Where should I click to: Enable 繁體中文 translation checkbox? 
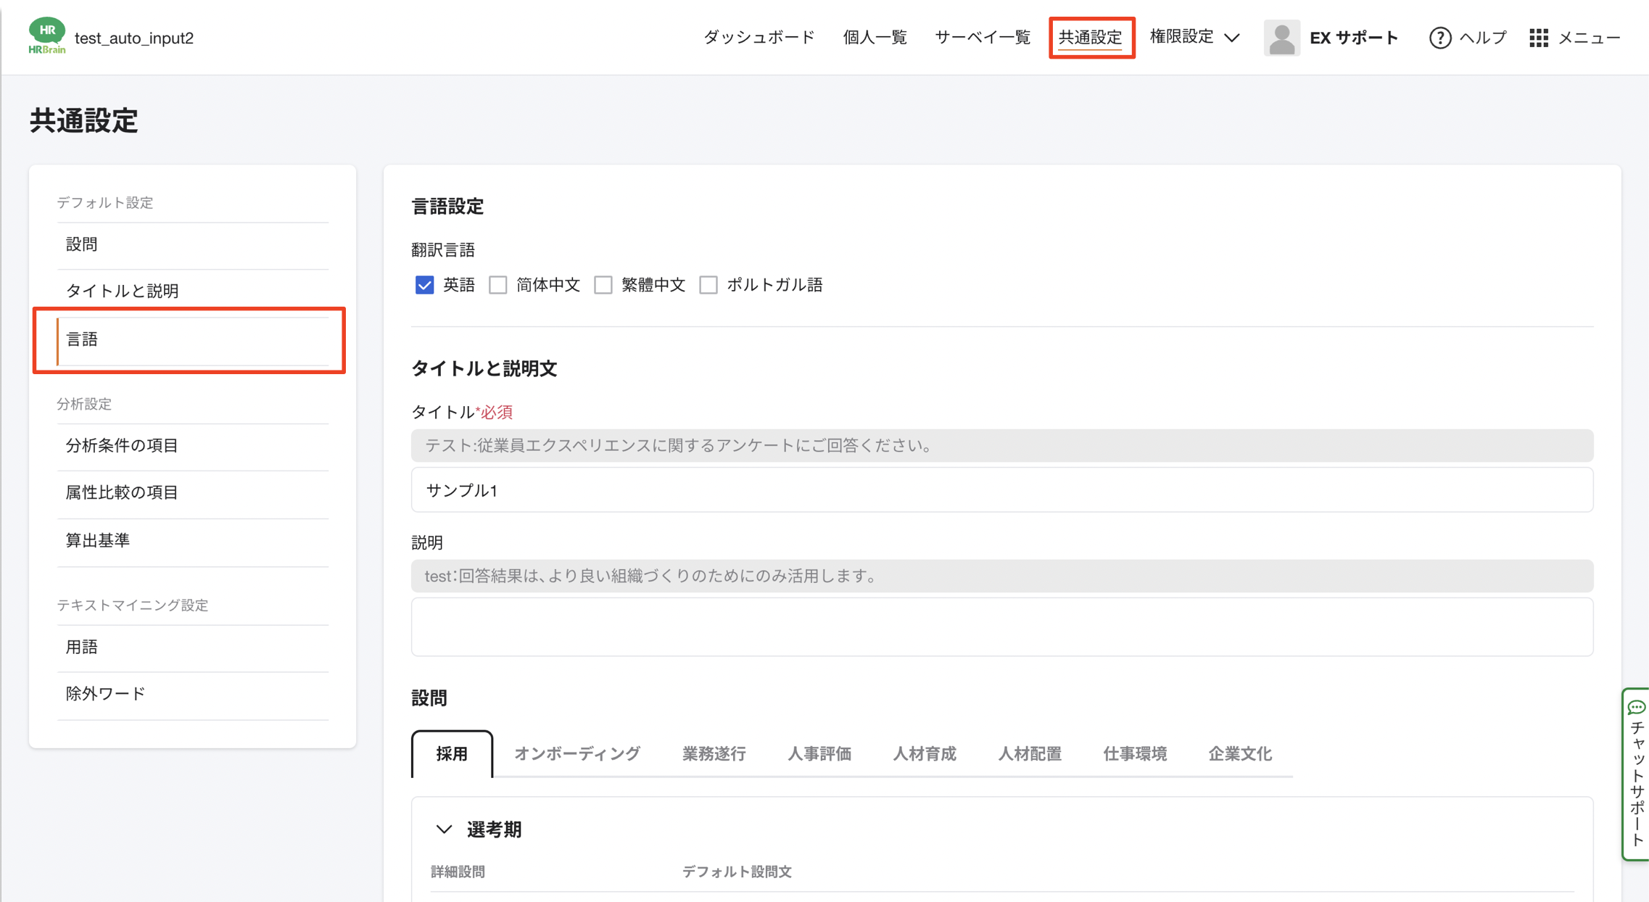[x=603, y=285]
